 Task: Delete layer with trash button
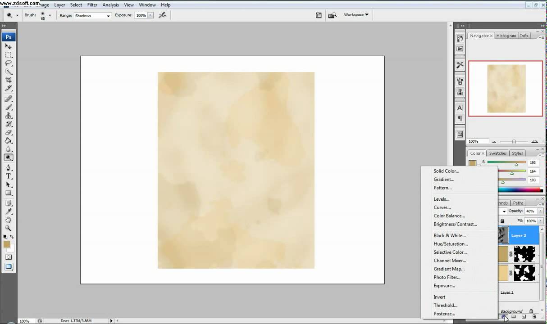534,317
